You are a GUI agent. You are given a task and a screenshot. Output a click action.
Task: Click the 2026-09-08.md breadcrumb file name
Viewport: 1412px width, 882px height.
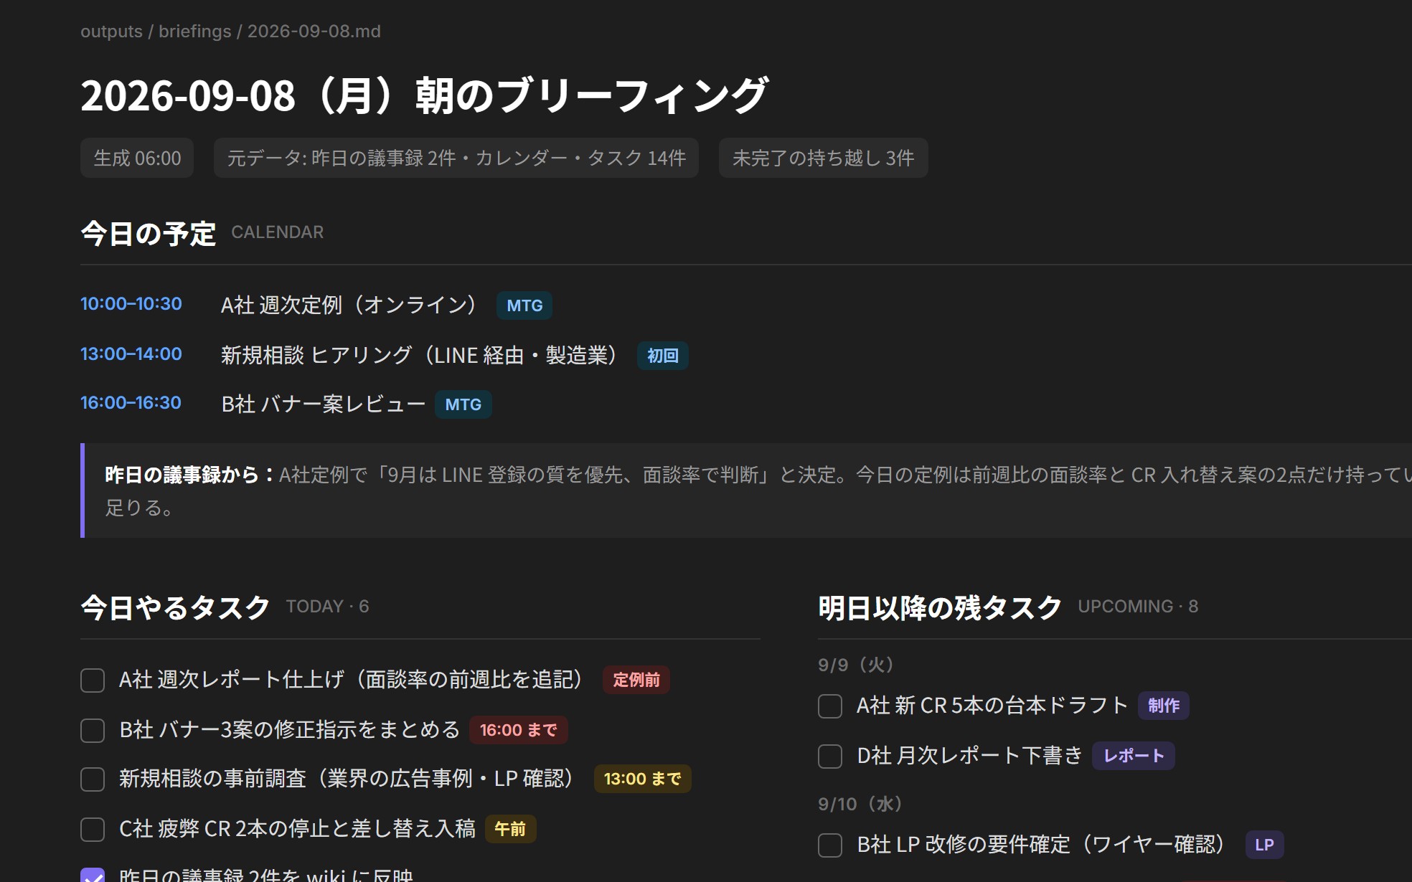314,32
